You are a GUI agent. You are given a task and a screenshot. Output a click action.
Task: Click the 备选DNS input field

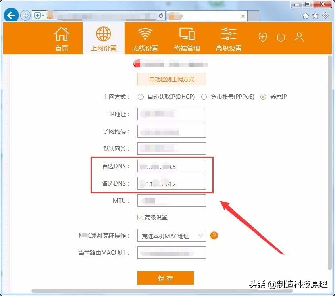(x=172, y=183)
